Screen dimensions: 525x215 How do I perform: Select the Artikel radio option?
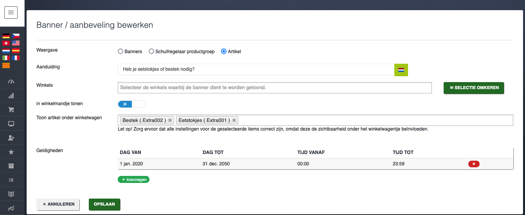pos(224,51)
